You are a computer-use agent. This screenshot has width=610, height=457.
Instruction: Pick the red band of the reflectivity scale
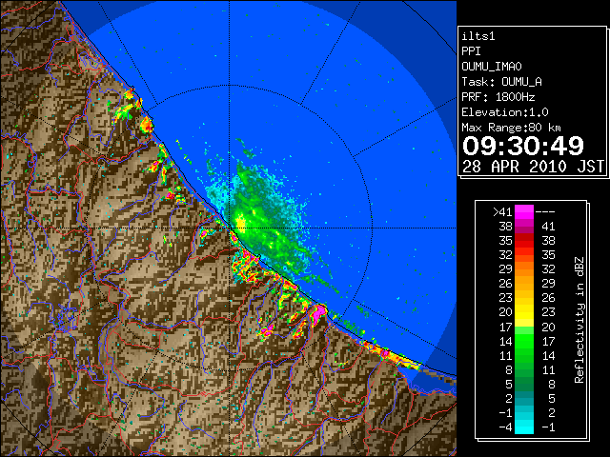[x=524, y=241]
